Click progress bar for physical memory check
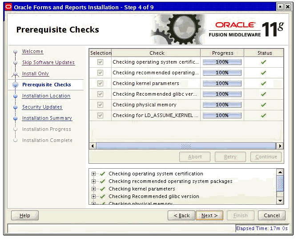 (222, 105)
